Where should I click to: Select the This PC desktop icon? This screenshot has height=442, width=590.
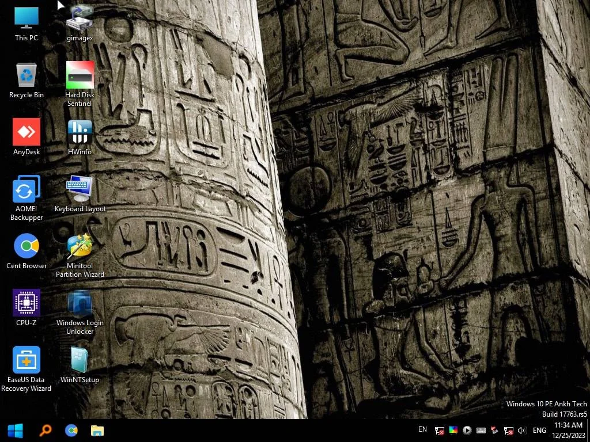coord(27,22)
